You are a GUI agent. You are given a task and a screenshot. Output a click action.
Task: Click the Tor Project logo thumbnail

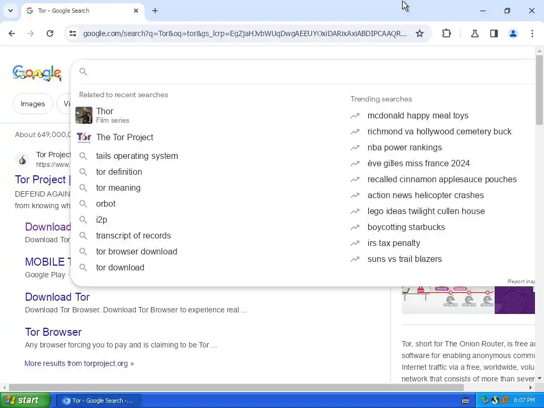pos(84,138)
